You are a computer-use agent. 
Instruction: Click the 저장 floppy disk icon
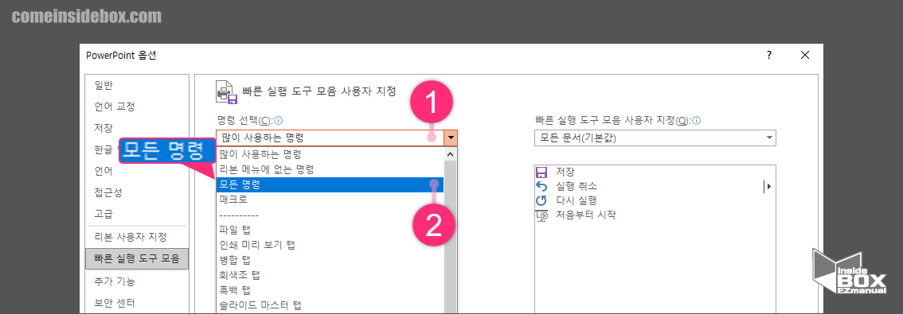[x=541, y=172]
